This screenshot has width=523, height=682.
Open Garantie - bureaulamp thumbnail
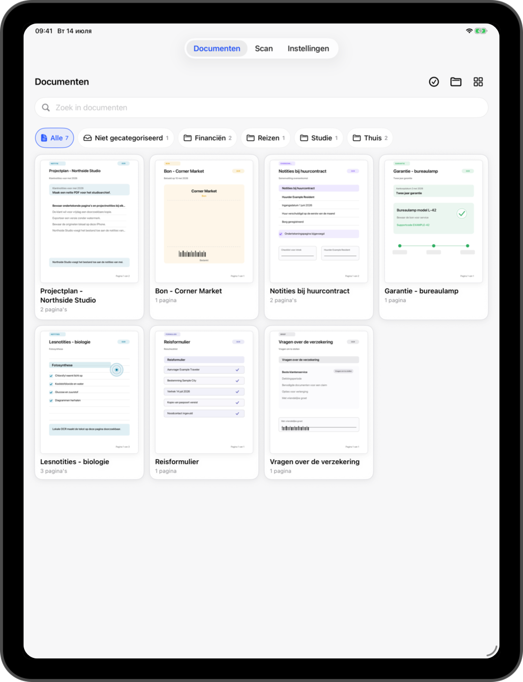pos(433,221)
